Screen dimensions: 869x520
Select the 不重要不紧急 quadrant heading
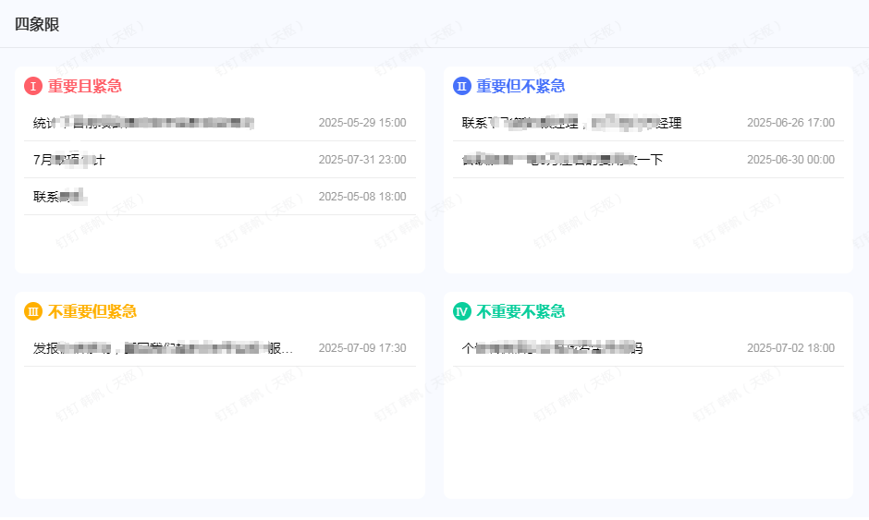click(x=520, y=311)
